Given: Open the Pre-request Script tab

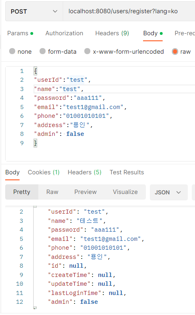Looking at the screenshot, I should (185, 33).
